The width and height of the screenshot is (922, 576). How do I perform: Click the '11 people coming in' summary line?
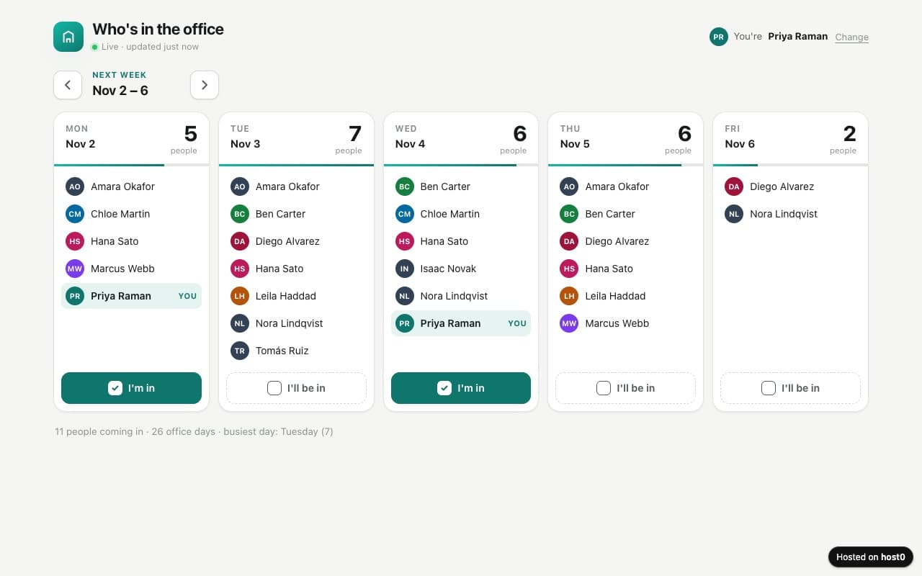coord(194,432)
